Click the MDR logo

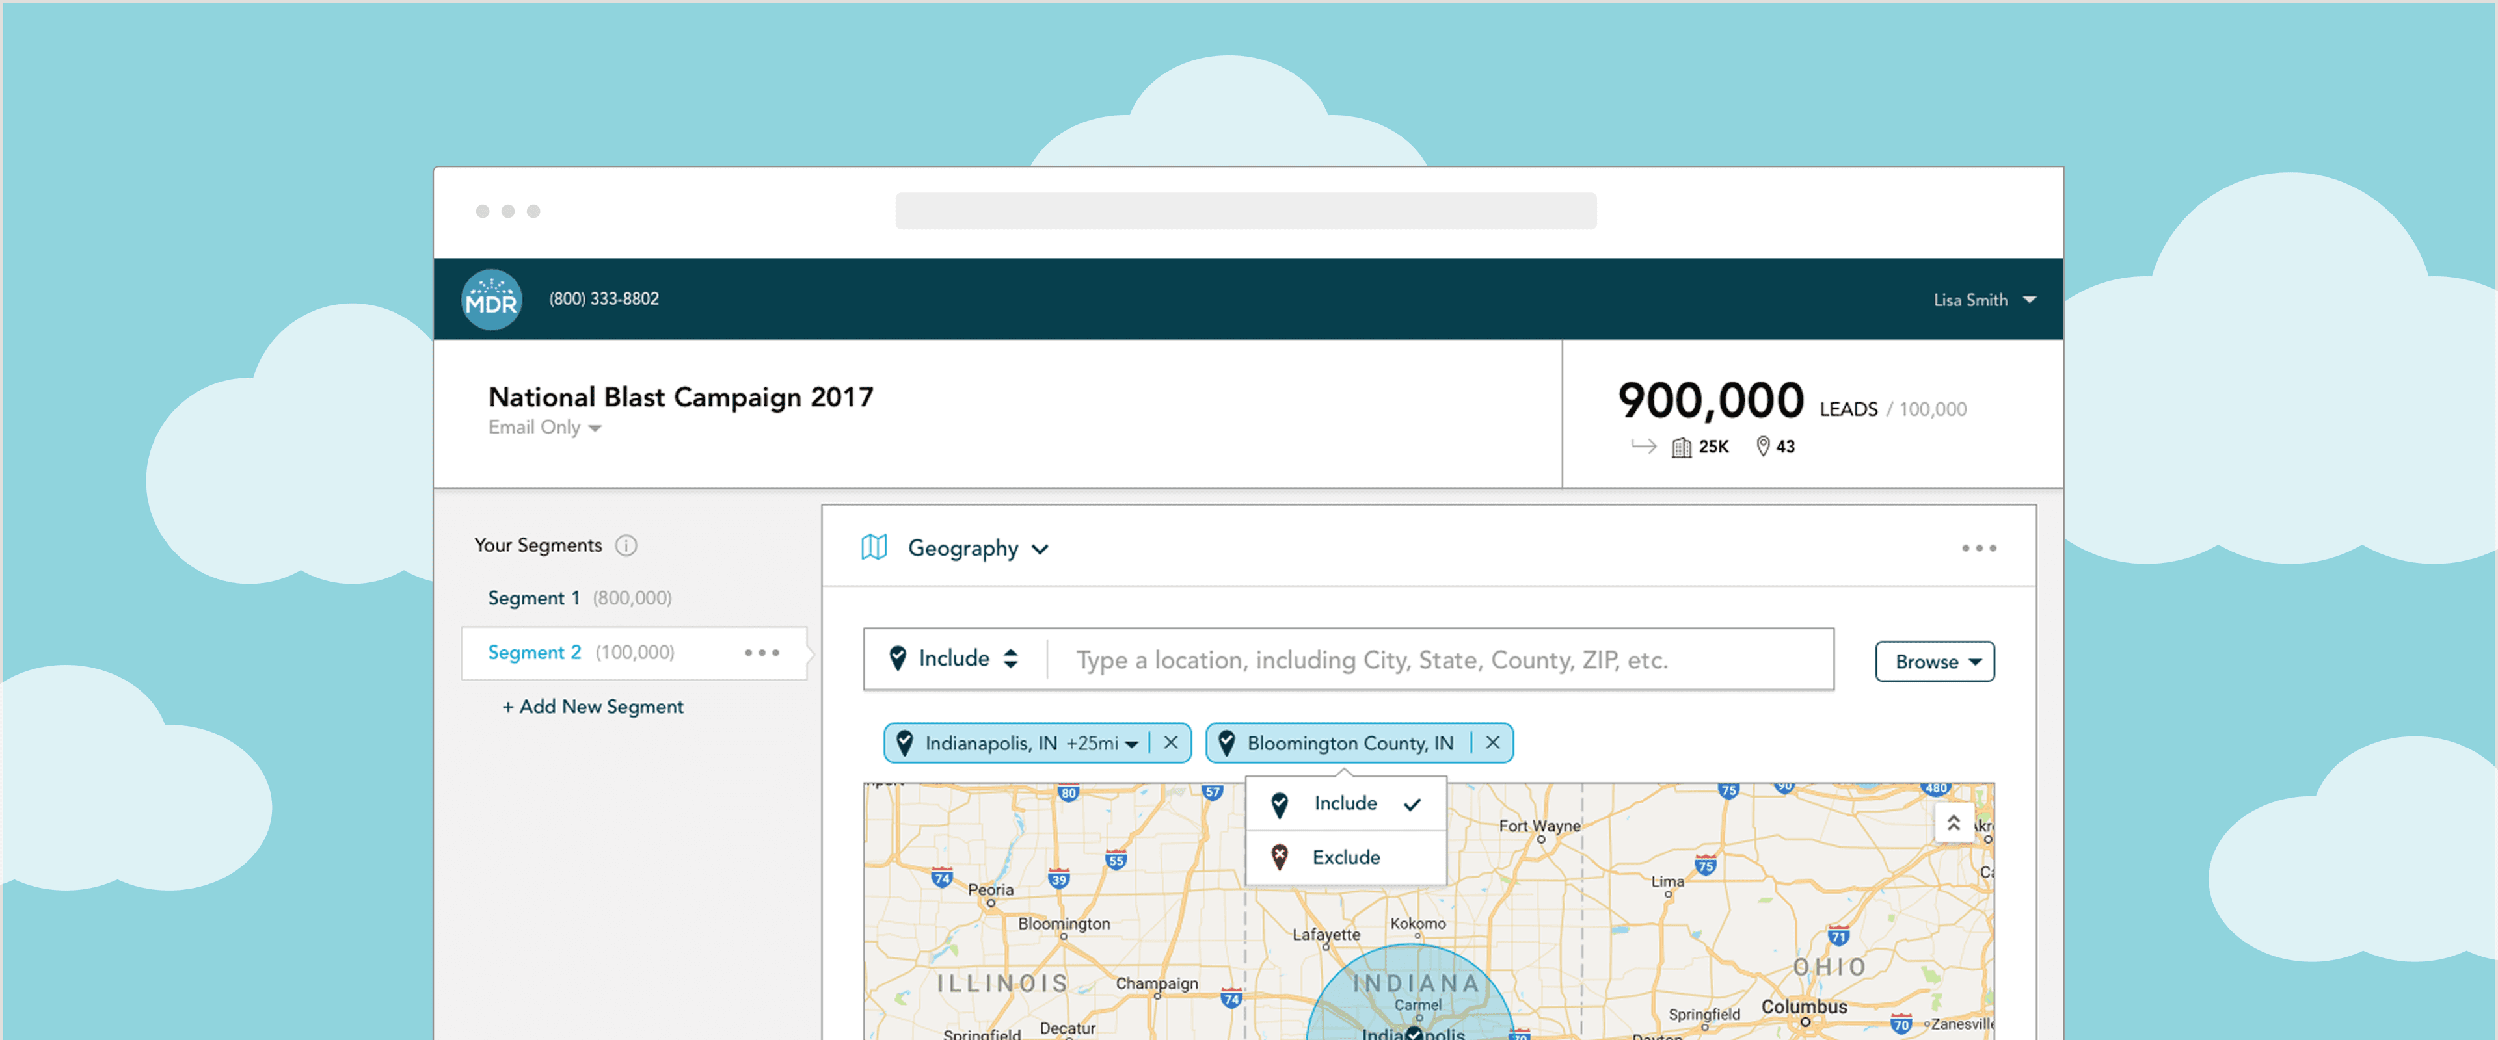coord(492,300)
